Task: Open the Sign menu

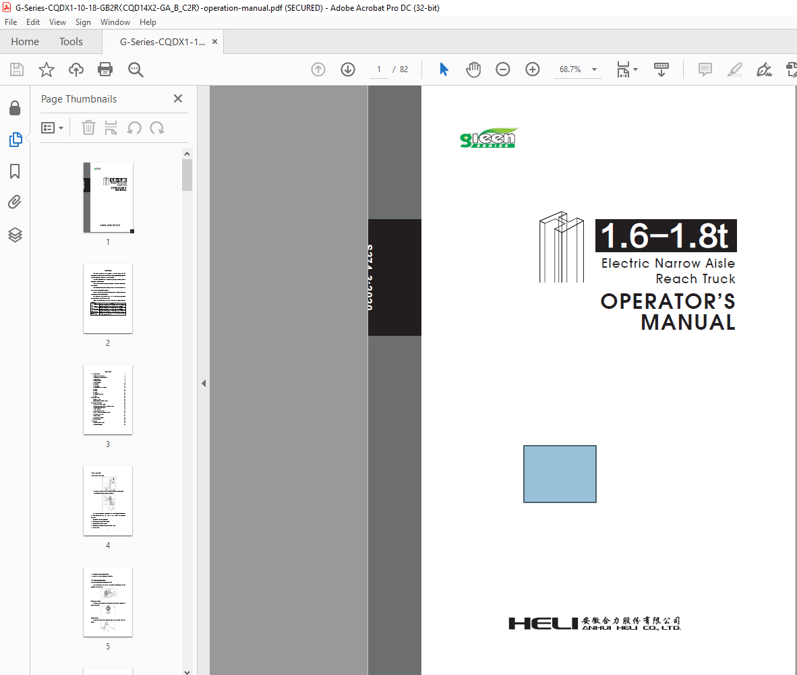Action: (x=83, y=22)
